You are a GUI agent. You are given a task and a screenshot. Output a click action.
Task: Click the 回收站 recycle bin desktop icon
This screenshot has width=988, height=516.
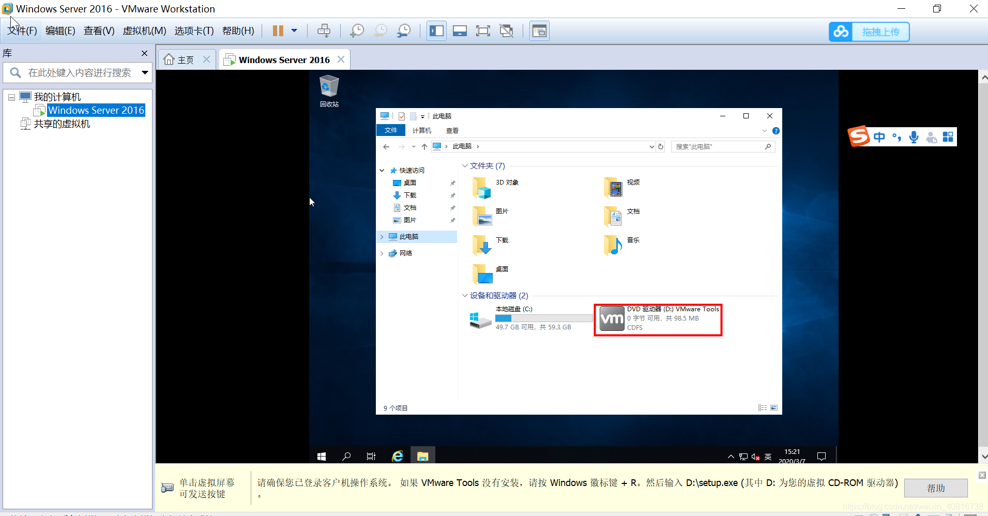[x=329, y=91]
